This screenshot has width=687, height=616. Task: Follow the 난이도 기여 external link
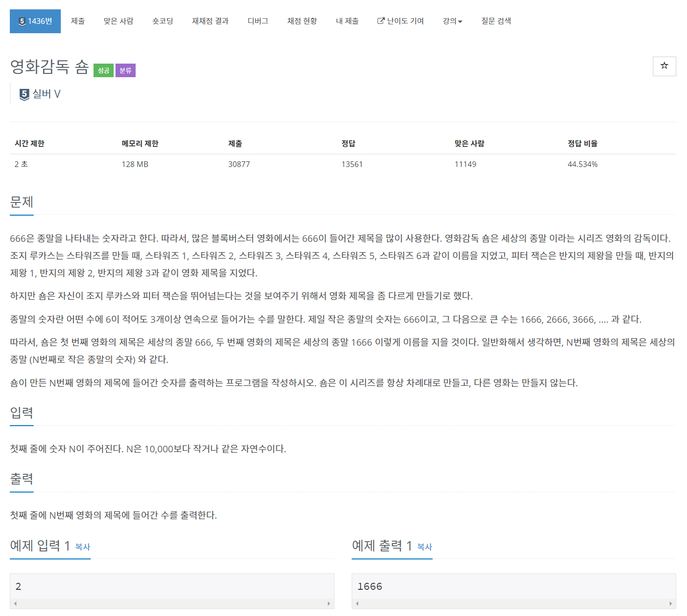[401, 21]
